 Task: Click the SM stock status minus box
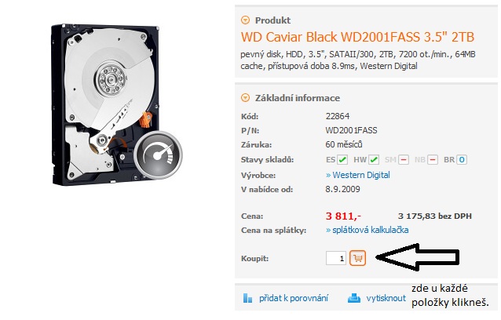(x=404, y=159)
